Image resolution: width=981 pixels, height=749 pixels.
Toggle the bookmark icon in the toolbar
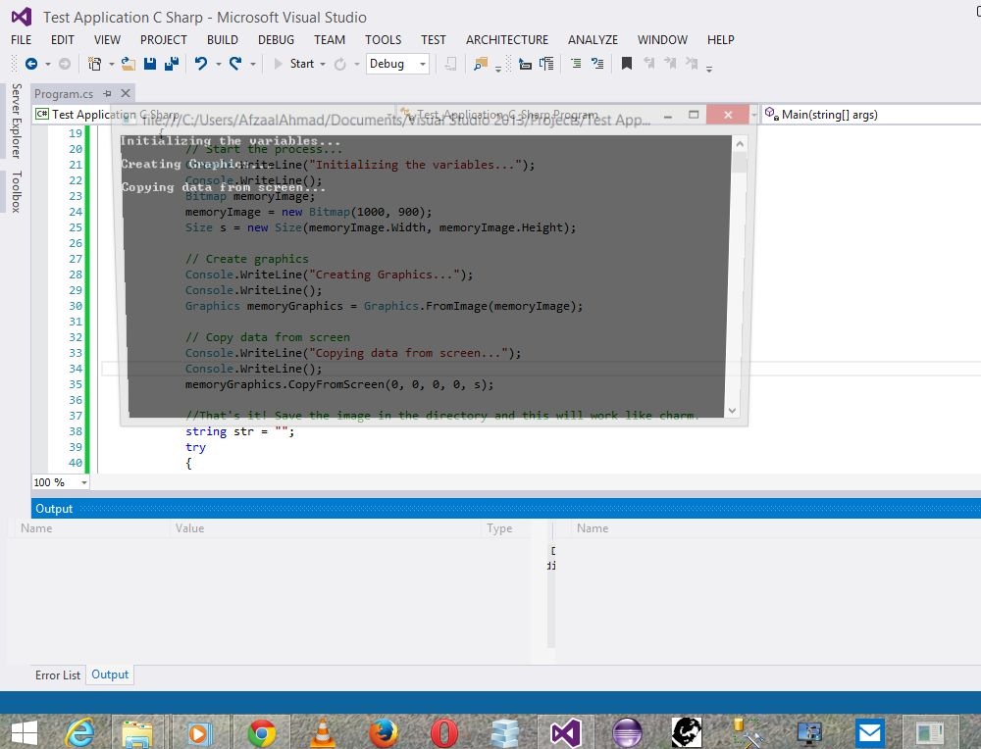[626, 64]
